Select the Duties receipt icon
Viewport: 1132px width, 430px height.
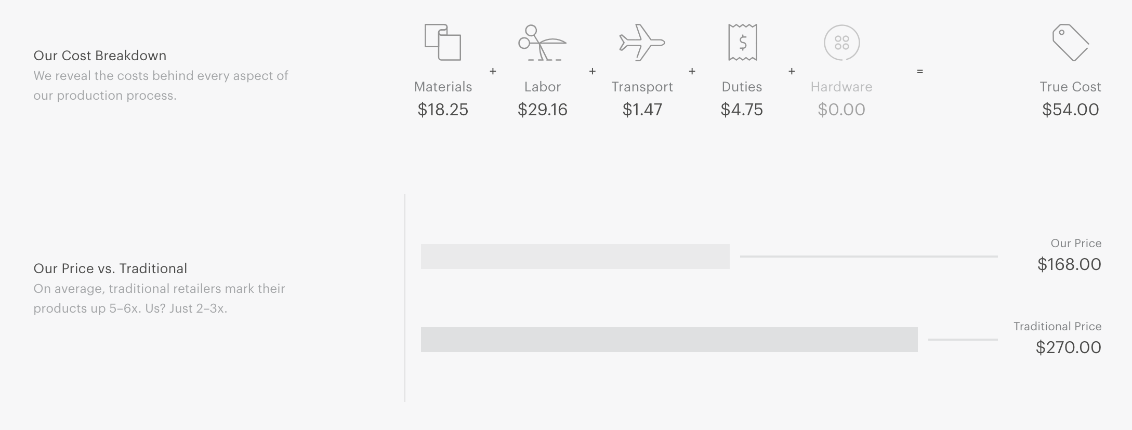point(742,42)
